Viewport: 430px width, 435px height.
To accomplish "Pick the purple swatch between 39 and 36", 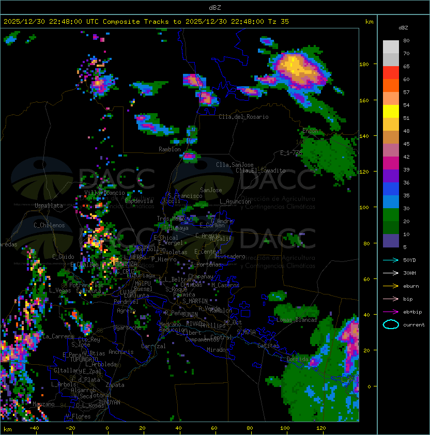I will [391, 176].
